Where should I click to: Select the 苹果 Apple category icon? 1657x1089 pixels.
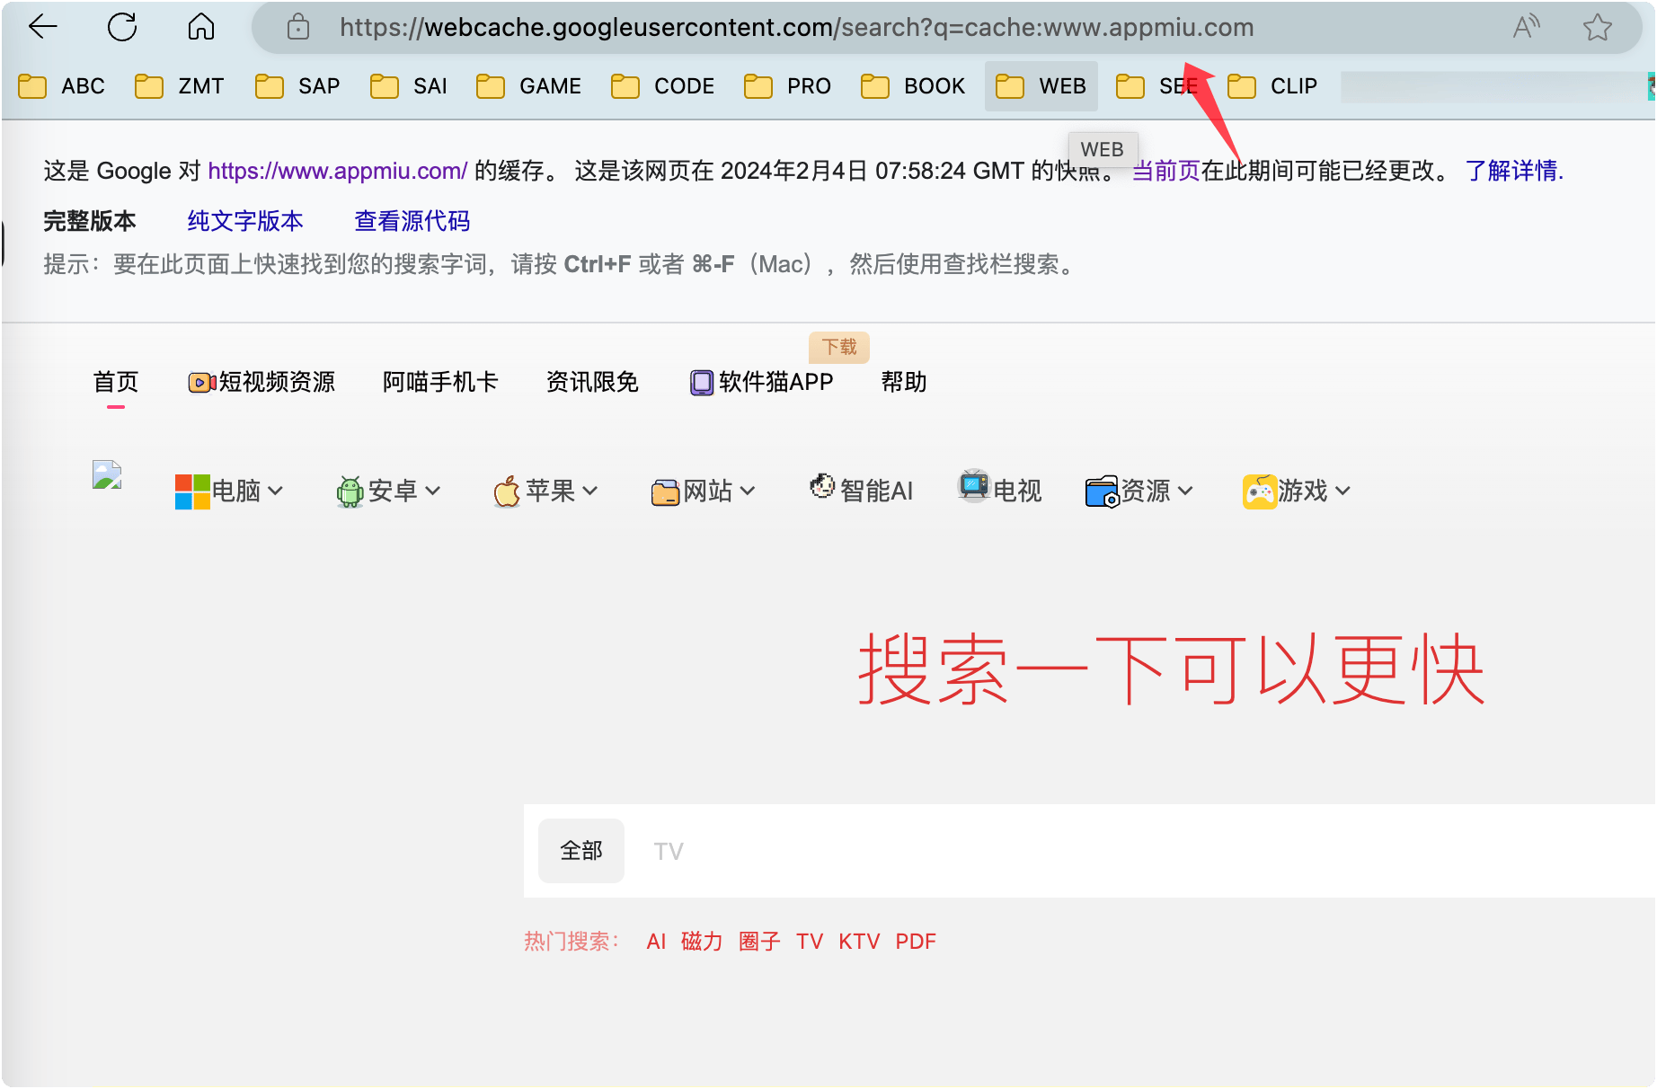tap(506, 491)
